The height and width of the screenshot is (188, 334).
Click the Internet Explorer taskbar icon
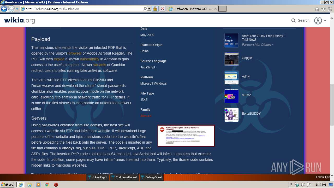[20, 185]
